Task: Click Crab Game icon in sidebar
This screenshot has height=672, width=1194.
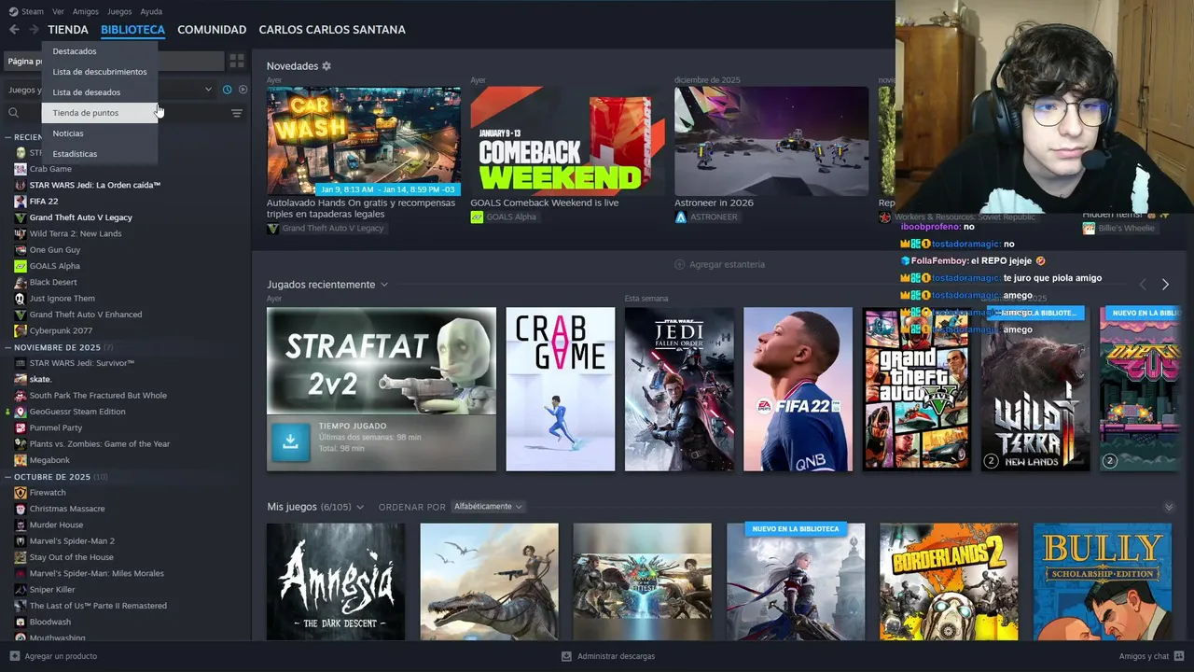Action: tap(21, 169)
